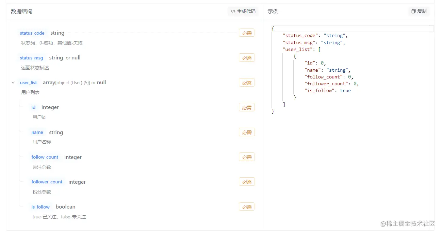The width and height of the screenshot is (442, 234).
Task: Click the description 粉丝总数
Action: click(42, 192)
